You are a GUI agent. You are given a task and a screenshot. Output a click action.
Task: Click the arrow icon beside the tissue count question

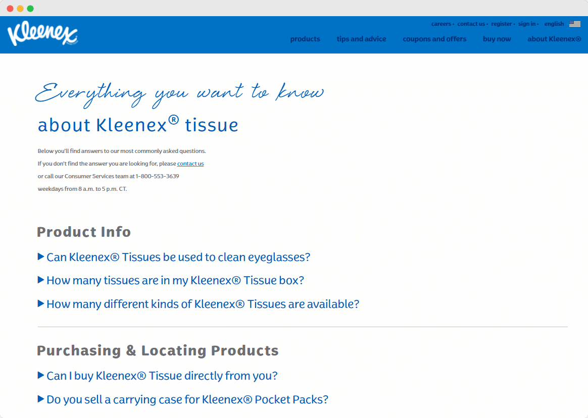point(40,280)
